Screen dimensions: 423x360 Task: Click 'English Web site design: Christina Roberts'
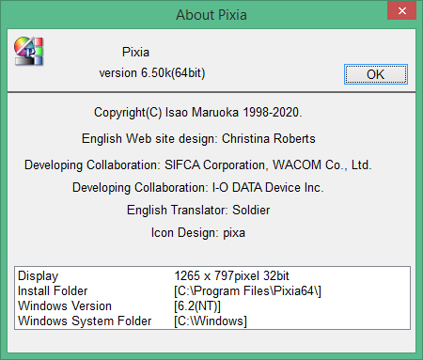pos(198,138)
